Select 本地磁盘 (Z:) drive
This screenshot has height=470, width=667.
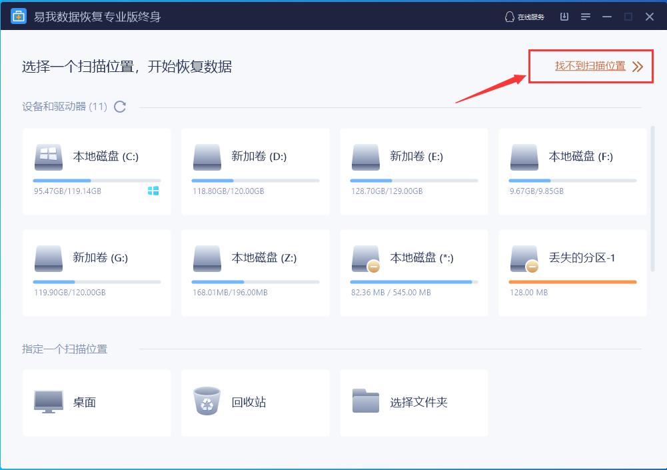255,272
